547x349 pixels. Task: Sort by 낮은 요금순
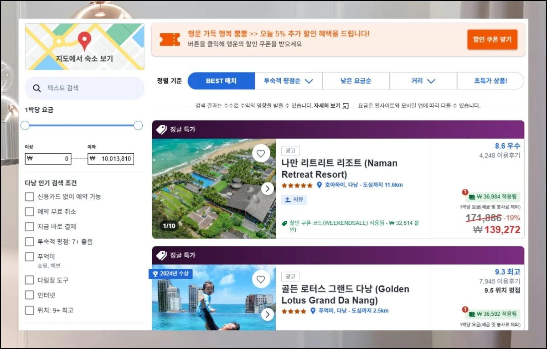pyautogui.click(x=356, y=81)
